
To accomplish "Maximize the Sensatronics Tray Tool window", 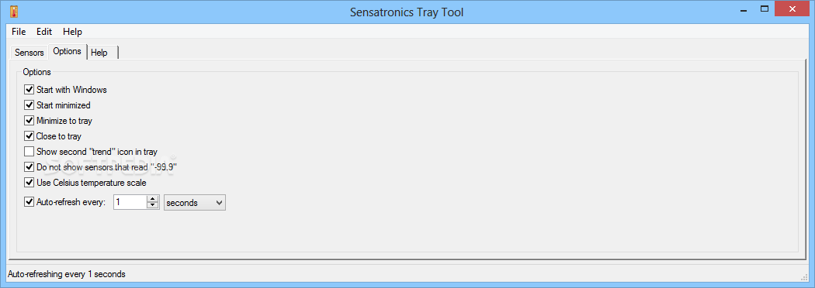I will point(764,9).
